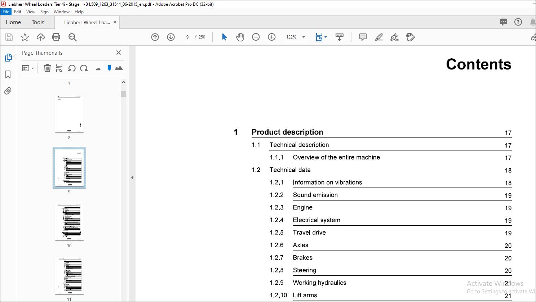Click 'Sound emission' contents entry
The image size is (536, 302).
pos(315,195)
